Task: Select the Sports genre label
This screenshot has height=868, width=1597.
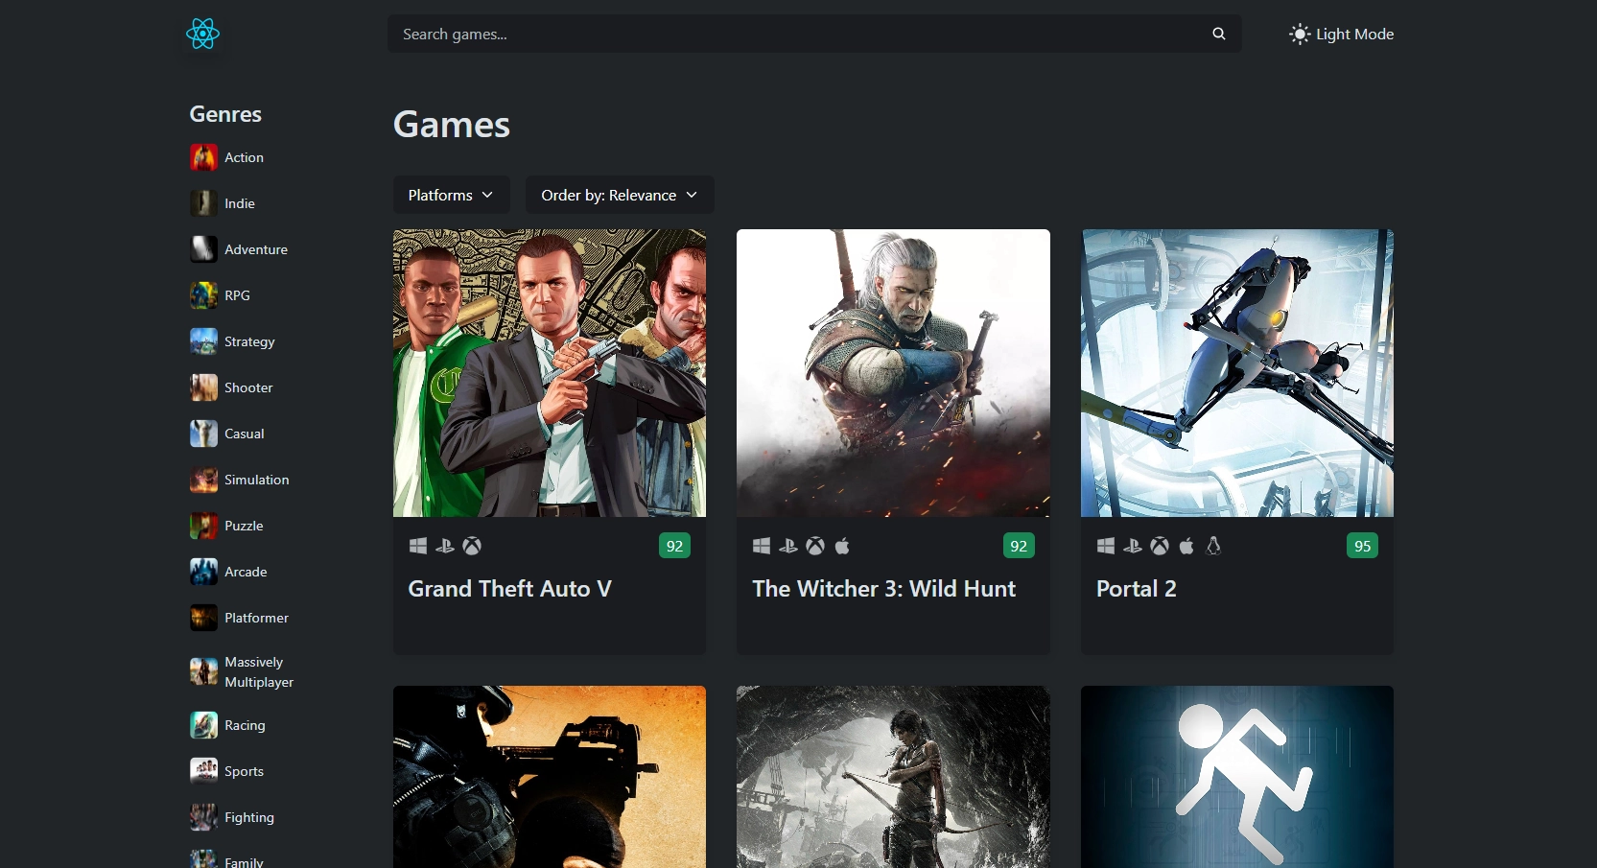Action: (244, 771)
